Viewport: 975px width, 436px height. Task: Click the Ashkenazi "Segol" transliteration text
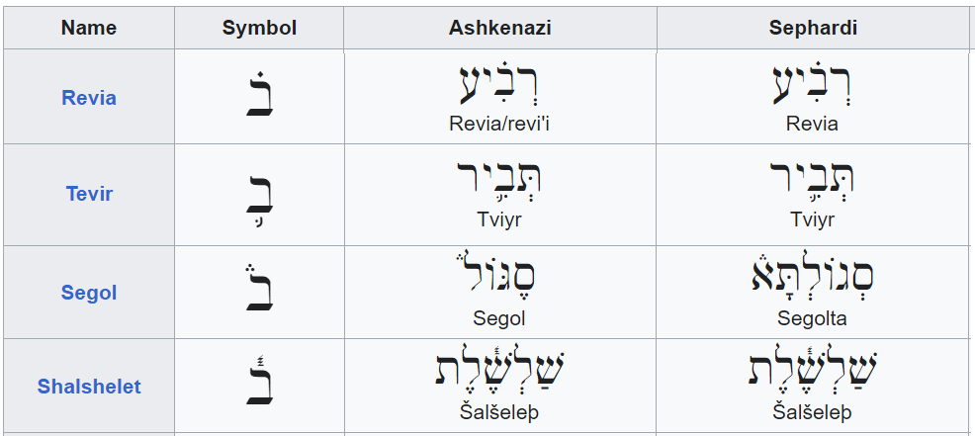pyautogui.click(x=499, y=318)
